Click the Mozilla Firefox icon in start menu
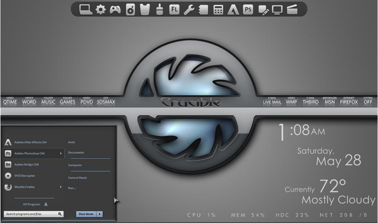The height and width of the screenshot is (223, 378). (8, 187)
